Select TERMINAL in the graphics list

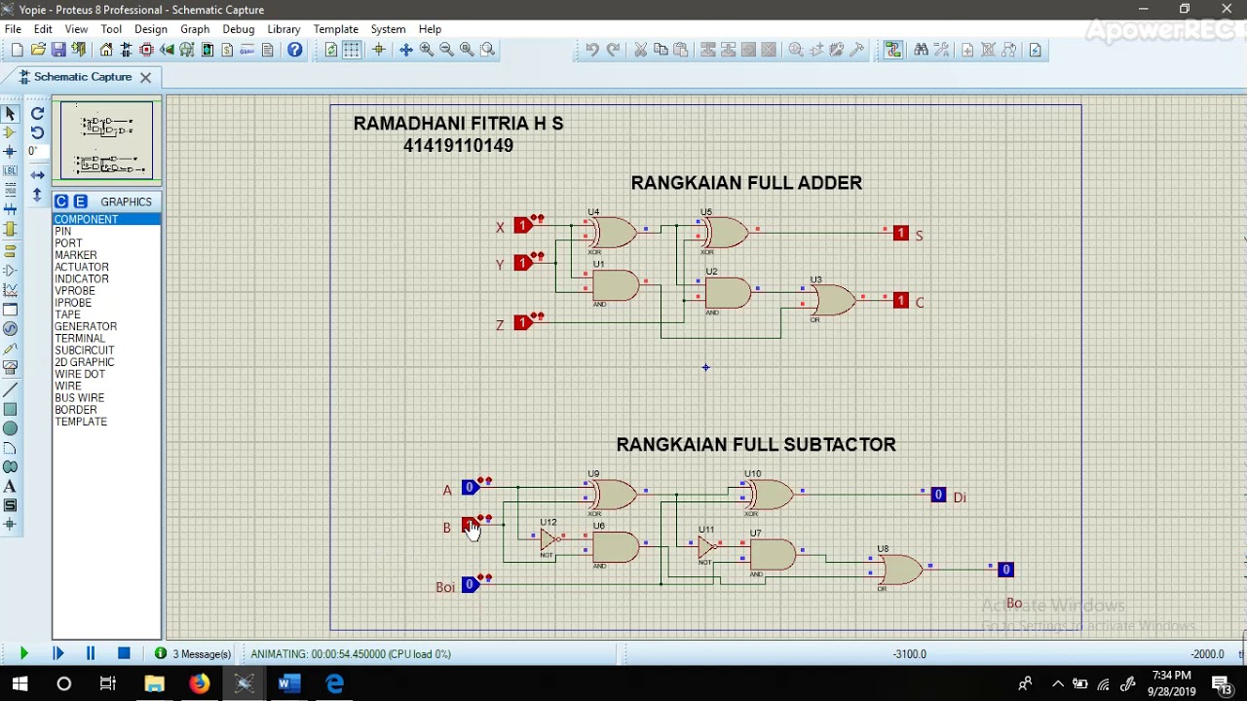pos(106,338)
